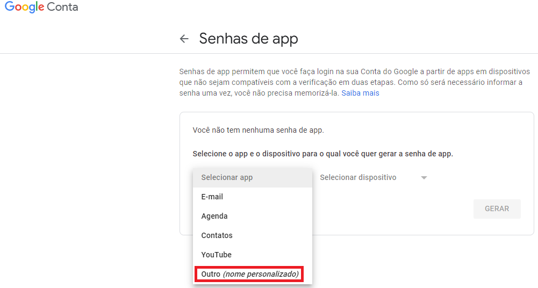Click the Google logo in the header

coord(24,7)
